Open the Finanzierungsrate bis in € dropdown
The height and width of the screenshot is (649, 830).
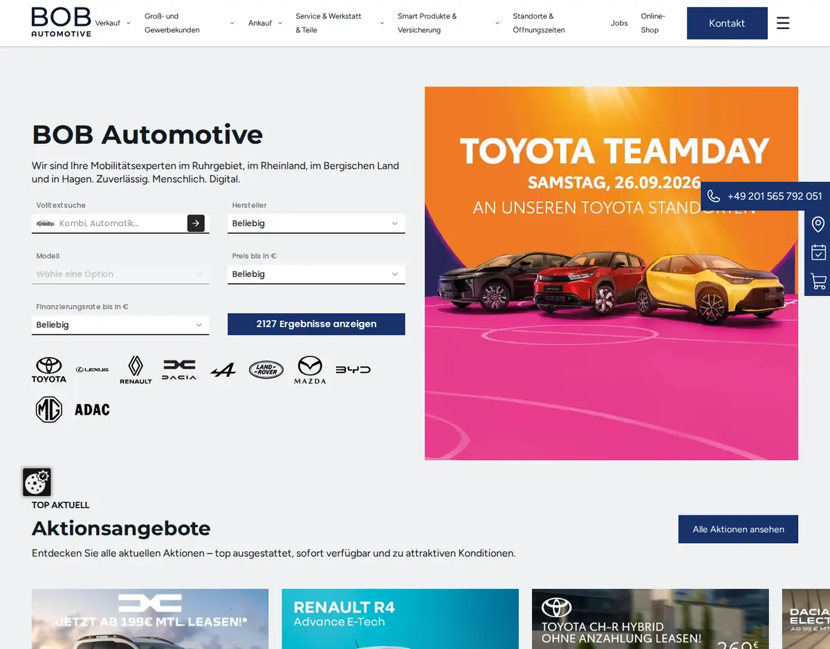point(120,324)
